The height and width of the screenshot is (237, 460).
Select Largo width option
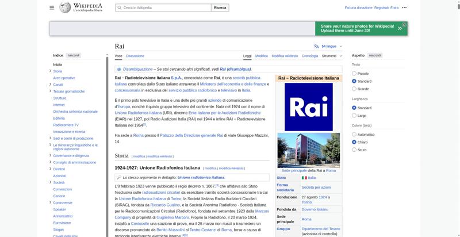354,115
